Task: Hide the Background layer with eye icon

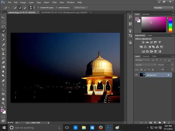Action: (x=136, y=75)
